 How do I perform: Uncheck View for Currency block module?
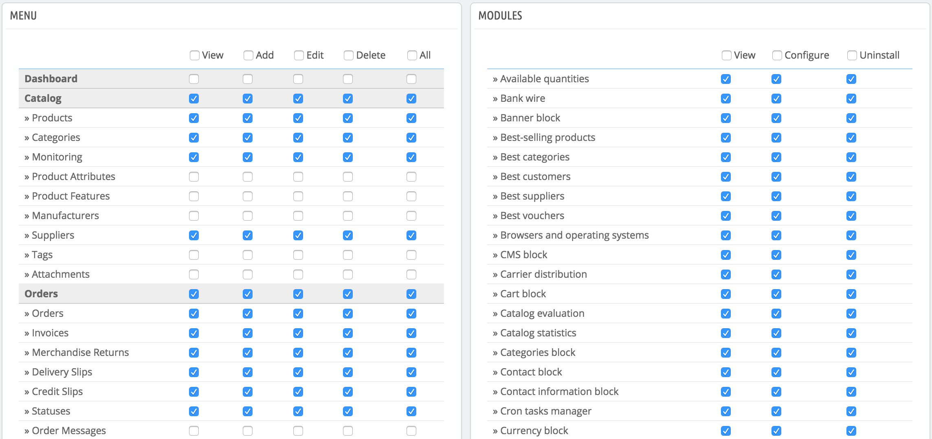coord(726,431)
